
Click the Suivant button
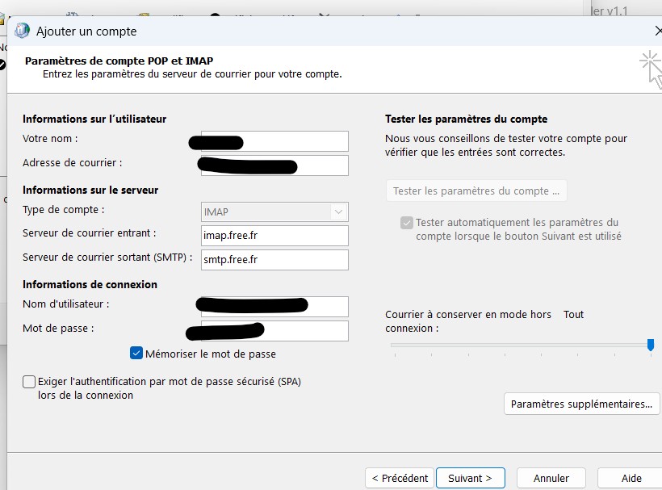tap(471, 478)
